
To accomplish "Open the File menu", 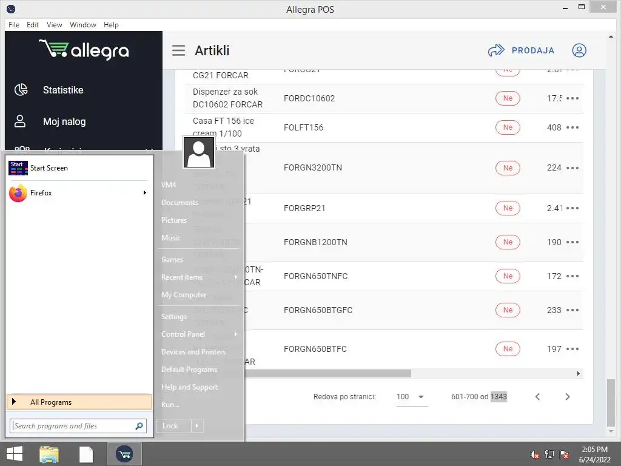I will (14, 24).
